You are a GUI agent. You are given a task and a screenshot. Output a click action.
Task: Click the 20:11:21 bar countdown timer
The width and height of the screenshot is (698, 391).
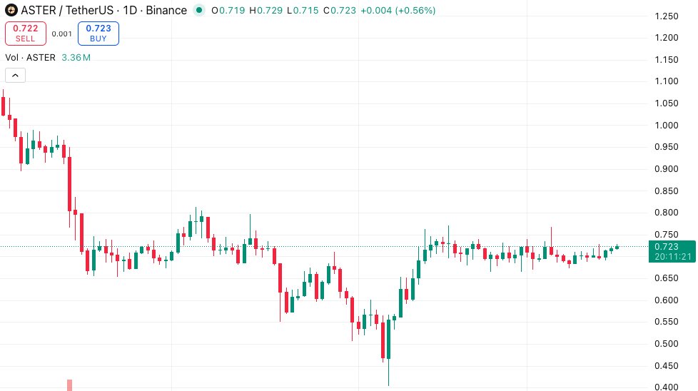coord(672,256)
